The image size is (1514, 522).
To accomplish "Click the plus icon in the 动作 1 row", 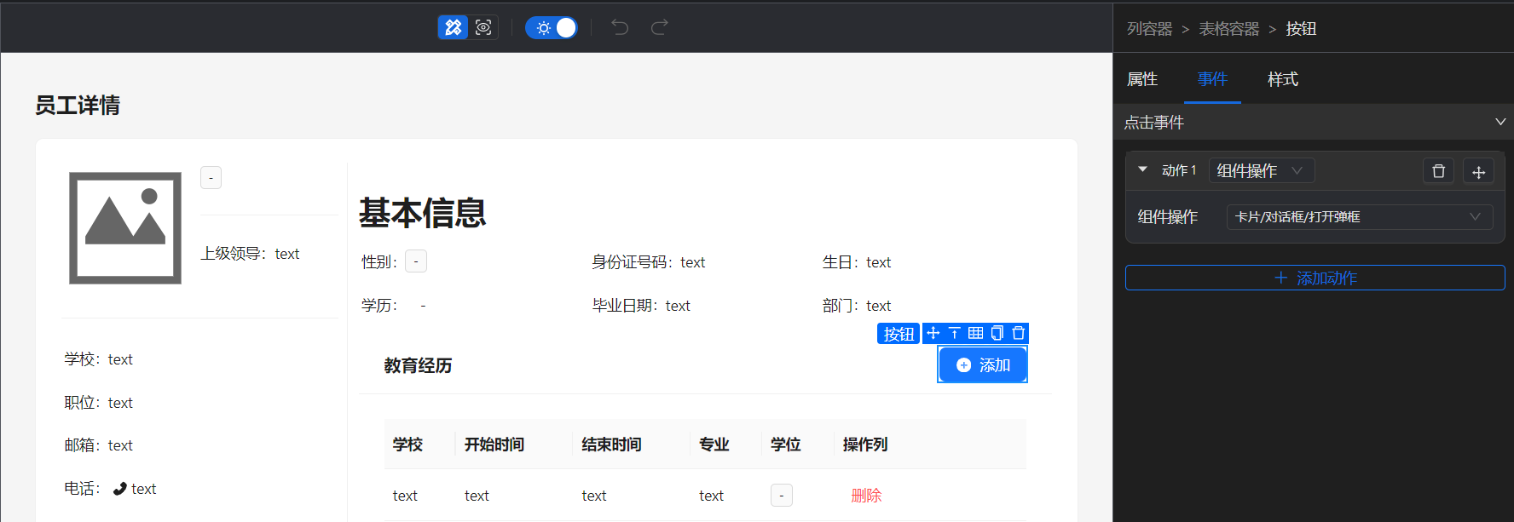I will (x=1478, y=171).
